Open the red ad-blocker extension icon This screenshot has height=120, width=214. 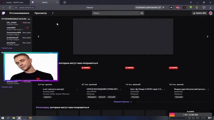(178, 7)
